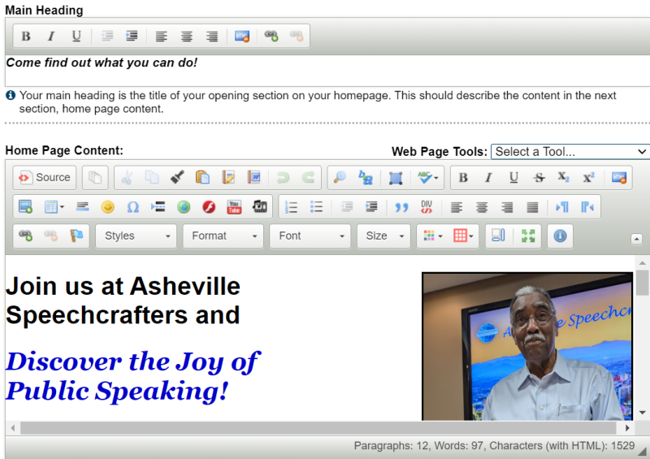This screenshot has height=459, width=650.
Task: Click Italic in the Main Heading toolbar
Action: pos(51,37)
